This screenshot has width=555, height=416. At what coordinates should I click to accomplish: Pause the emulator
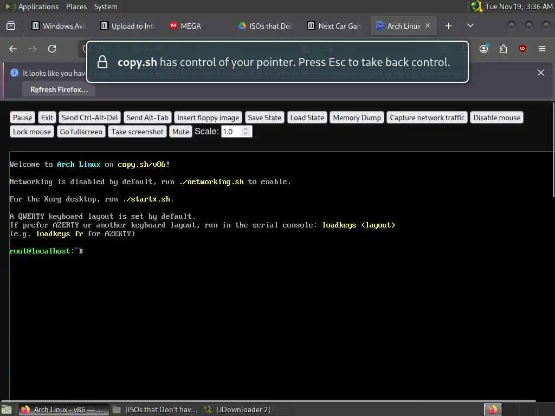pos(23,118)
